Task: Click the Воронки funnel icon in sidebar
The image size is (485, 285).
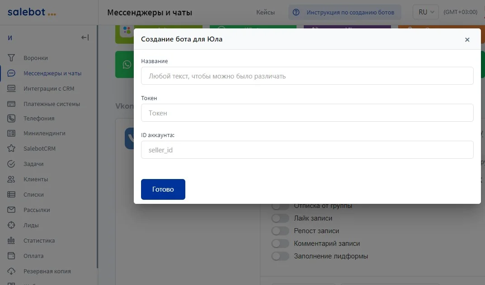Action: click(12, 58)
